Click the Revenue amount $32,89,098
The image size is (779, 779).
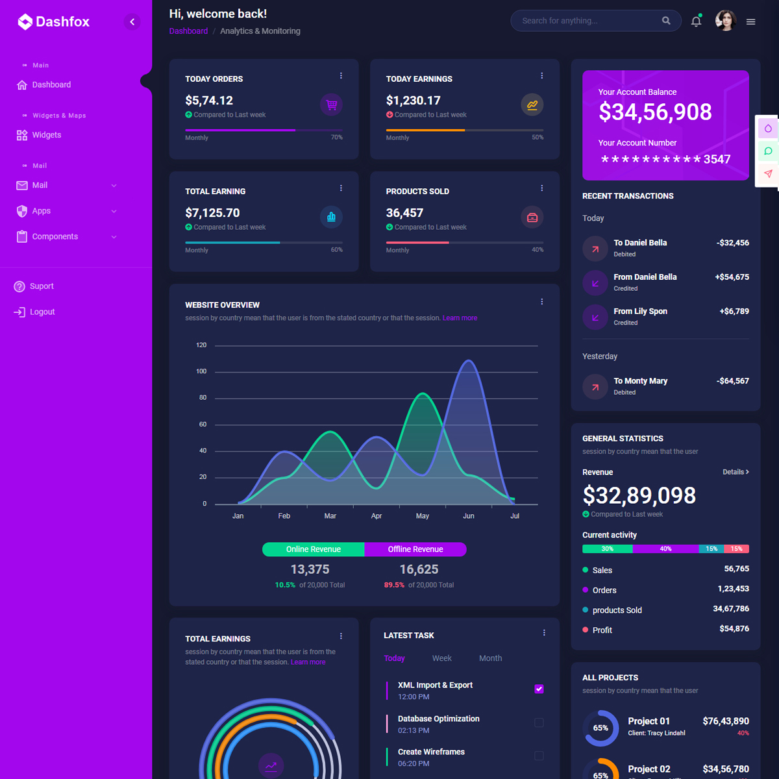click(x=639, y=495)
